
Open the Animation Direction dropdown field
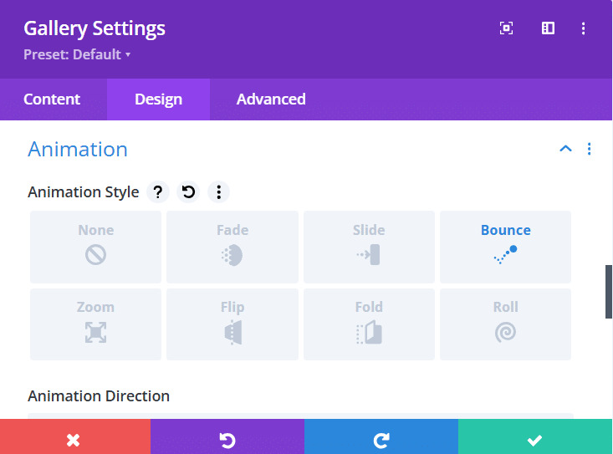[x=300, y=416]
